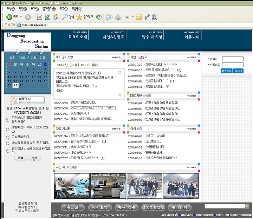Click MORE link in 사진 속 이야기들 section
The width and height of the screenshot is (253, 219).
tap(192, 167)
